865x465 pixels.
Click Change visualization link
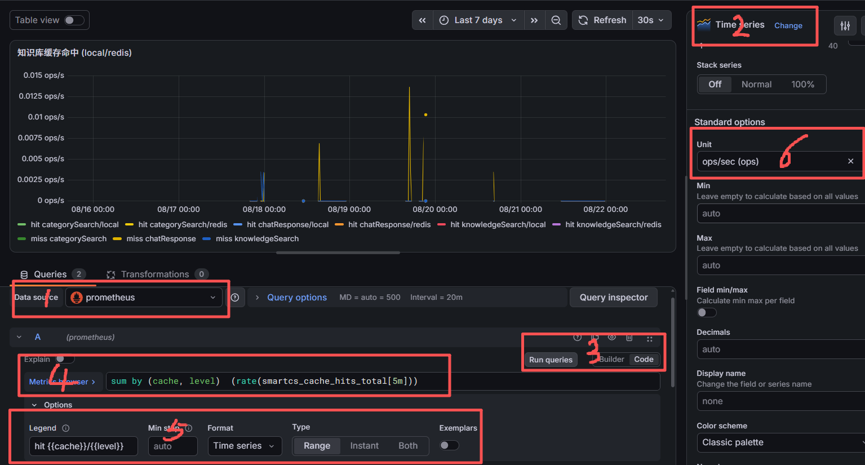click(x=788, y=25)
